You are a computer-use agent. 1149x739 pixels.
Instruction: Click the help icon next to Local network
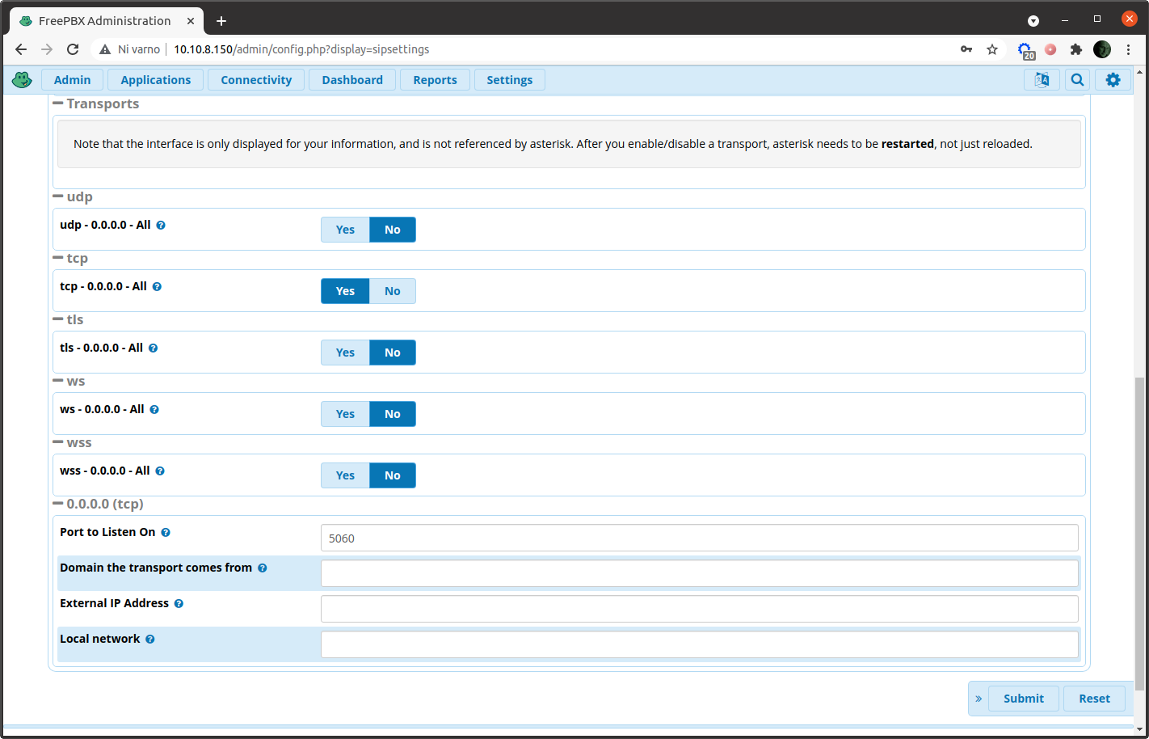[150, 639]
